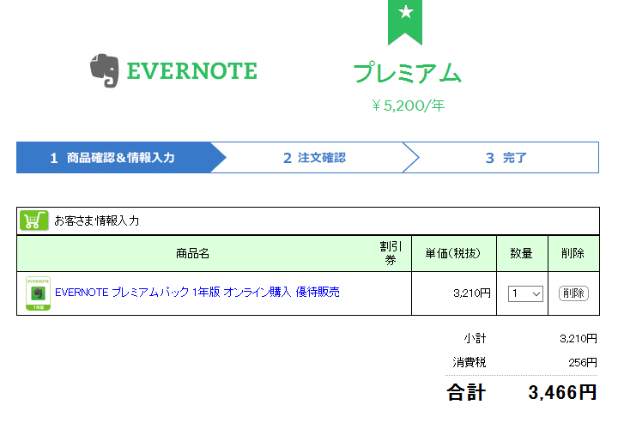This screenshot has height=423, width=618.
Task: Click the 割引券 column header
Action: point(391,253)
